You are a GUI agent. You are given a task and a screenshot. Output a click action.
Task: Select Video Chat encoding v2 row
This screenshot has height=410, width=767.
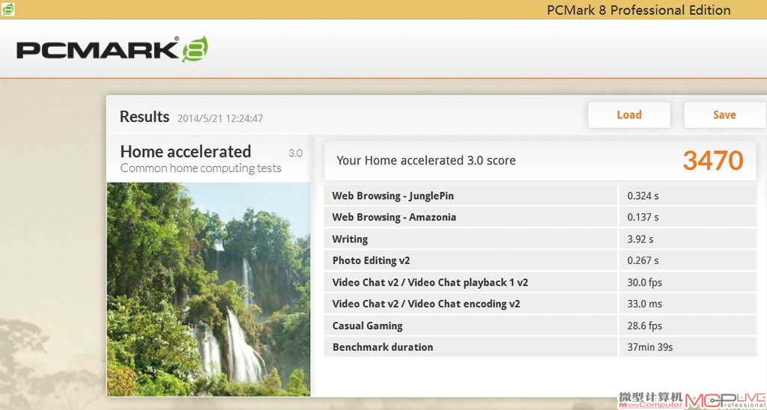[540, 304]
